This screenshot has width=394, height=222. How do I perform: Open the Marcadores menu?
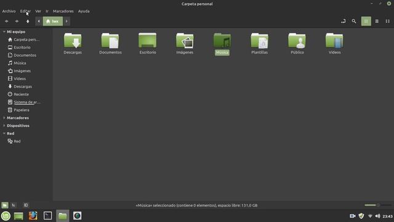[63, 11]
